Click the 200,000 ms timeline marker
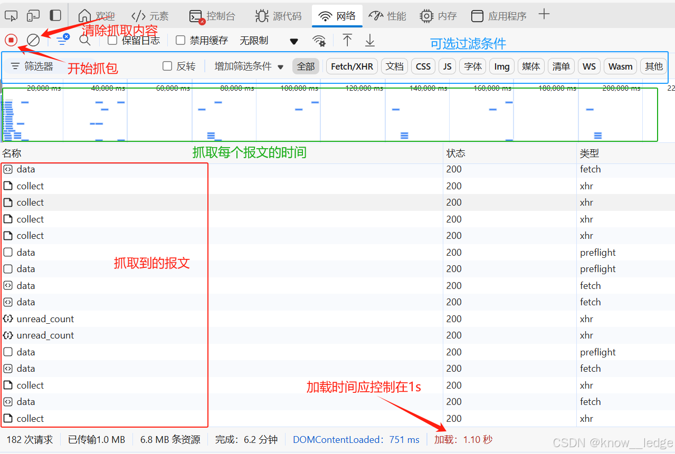675x454 pixels. [621, 88]
